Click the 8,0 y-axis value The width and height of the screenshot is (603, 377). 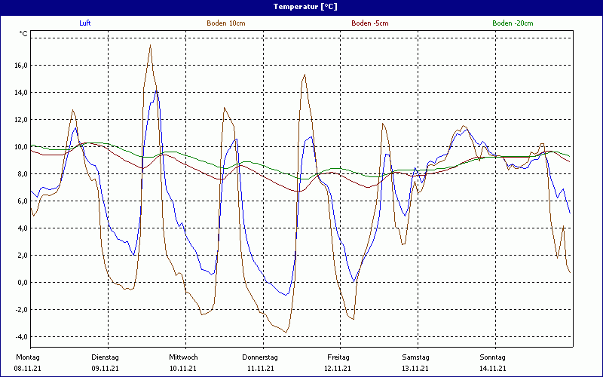[23, 174]
